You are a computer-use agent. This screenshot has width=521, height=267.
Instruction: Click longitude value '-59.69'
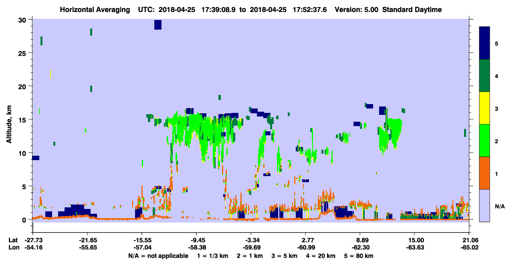click(251, 247)
